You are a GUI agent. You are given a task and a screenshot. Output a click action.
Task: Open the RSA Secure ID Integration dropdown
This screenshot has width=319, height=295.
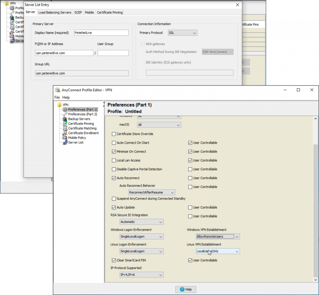141,222
